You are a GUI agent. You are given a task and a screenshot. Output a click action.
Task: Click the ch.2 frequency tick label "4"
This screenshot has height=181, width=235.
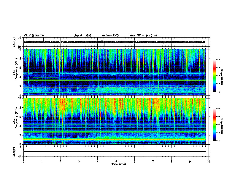20,126
